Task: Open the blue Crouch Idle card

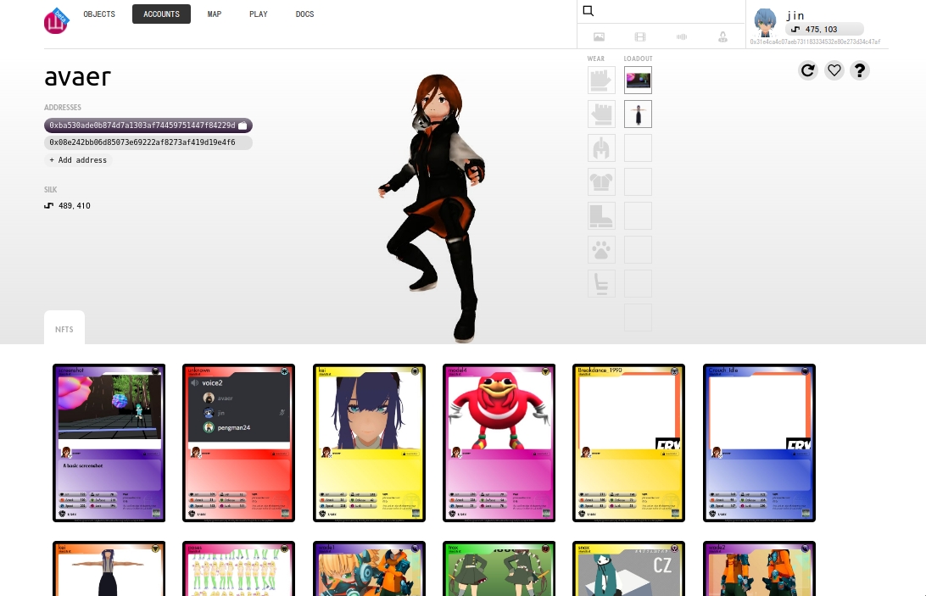Action: (x=760, y=443)
